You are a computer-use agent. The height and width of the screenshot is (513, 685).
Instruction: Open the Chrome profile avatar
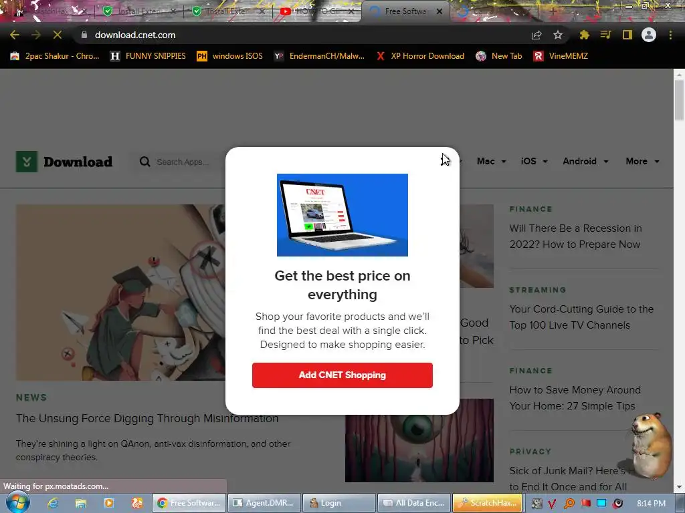[x=649, y=35]
